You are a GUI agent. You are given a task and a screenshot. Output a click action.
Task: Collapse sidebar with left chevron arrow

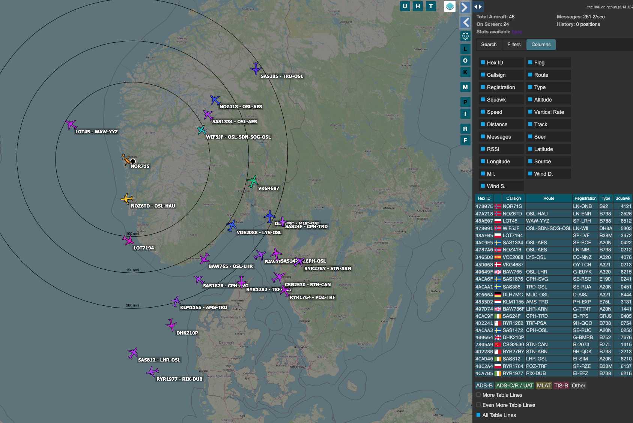tap(465, 22)
